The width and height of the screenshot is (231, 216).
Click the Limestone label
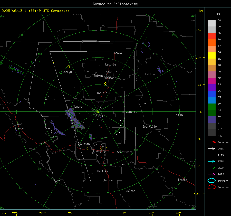pos(49,99)
